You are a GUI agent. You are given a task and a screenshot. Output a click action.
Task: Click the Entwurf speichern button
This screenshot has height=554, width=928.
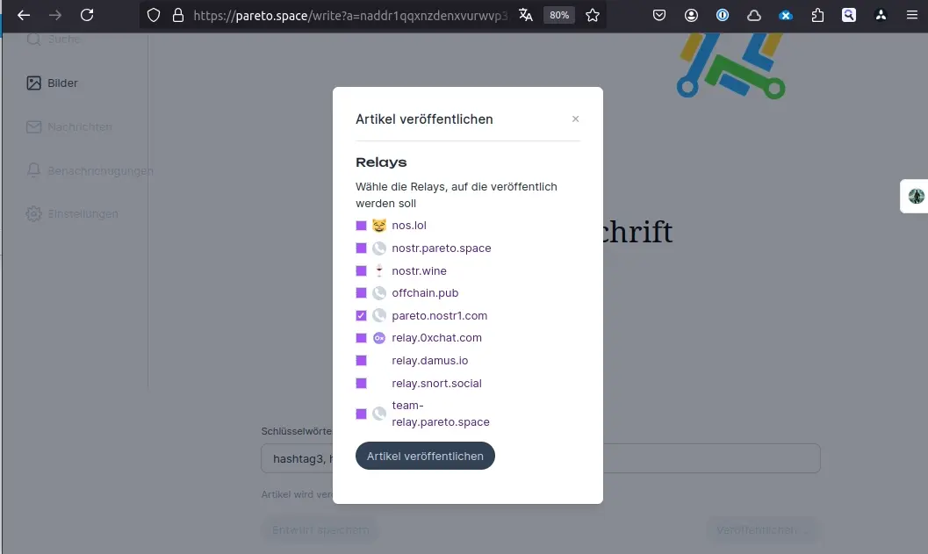320,530
